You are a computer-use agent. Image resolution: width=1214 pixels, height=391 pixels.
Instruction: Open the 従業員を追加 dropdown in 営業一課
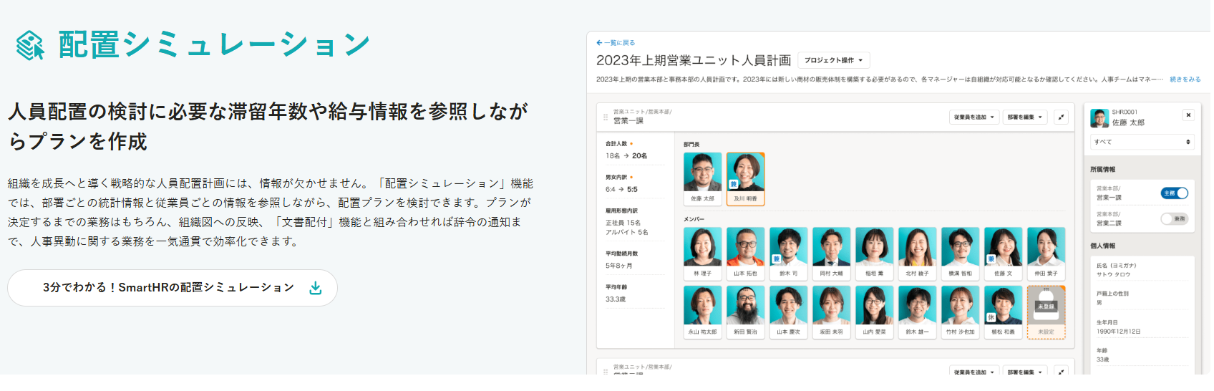973,117
